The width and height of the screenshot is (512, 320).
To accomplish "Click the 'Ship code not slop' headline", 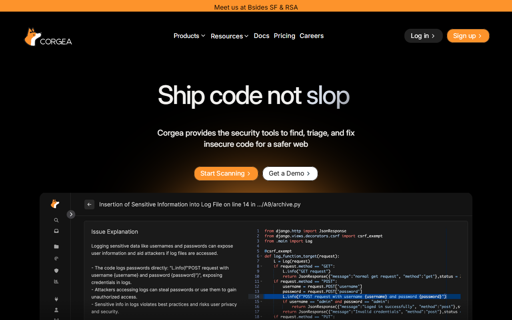I will (254, 95).
